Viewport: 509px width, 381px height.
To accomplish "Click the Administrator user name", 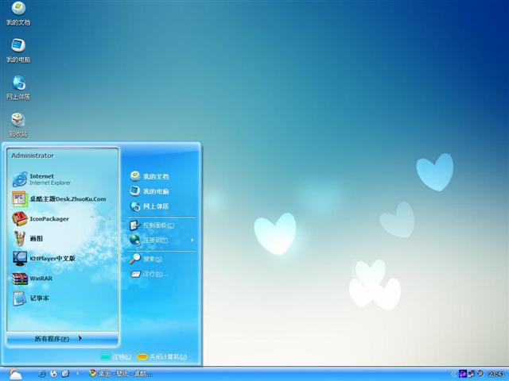I will pyautogui.click(x=33, y=156).
